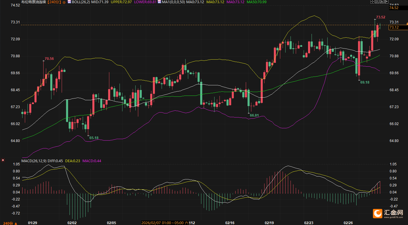Viewport: 408px width, 225px height.
Task: Click the shift-right arrow icon at top right
Action: [x=387, y=2]
